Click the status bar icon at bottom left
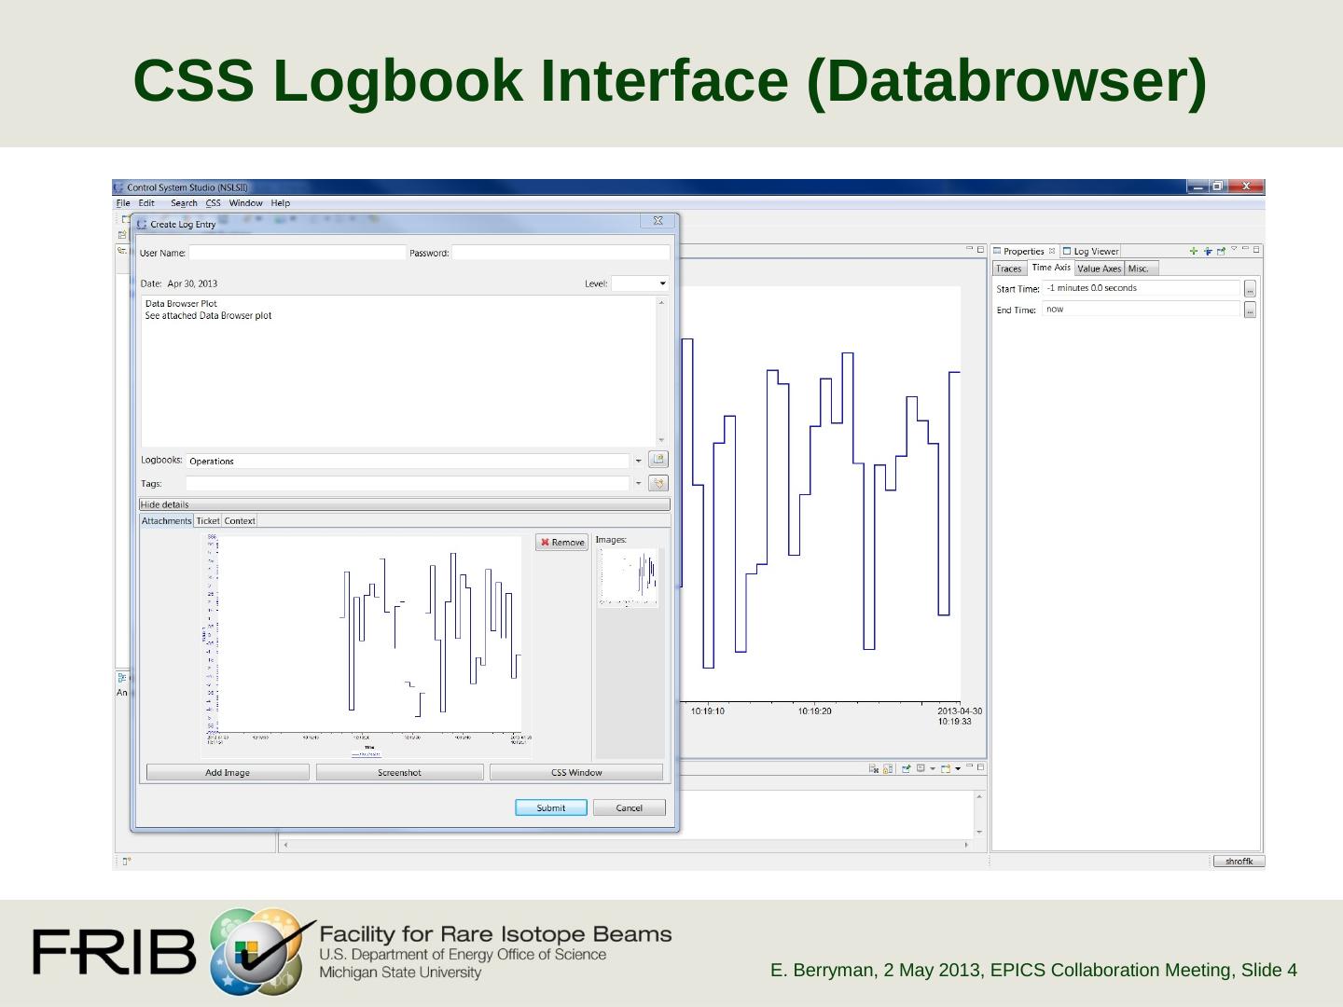This screenshot has height=1007, width=1343. click(127, 862)
